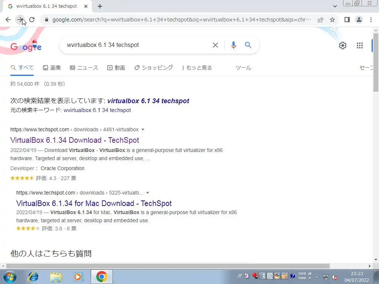The image size is (379, 284).
Task: Expand もっと見る more options
Action: [197, 68]
